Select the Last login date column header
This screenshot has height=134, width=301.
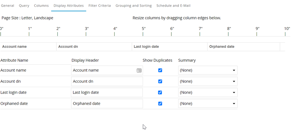pos(170,47)
